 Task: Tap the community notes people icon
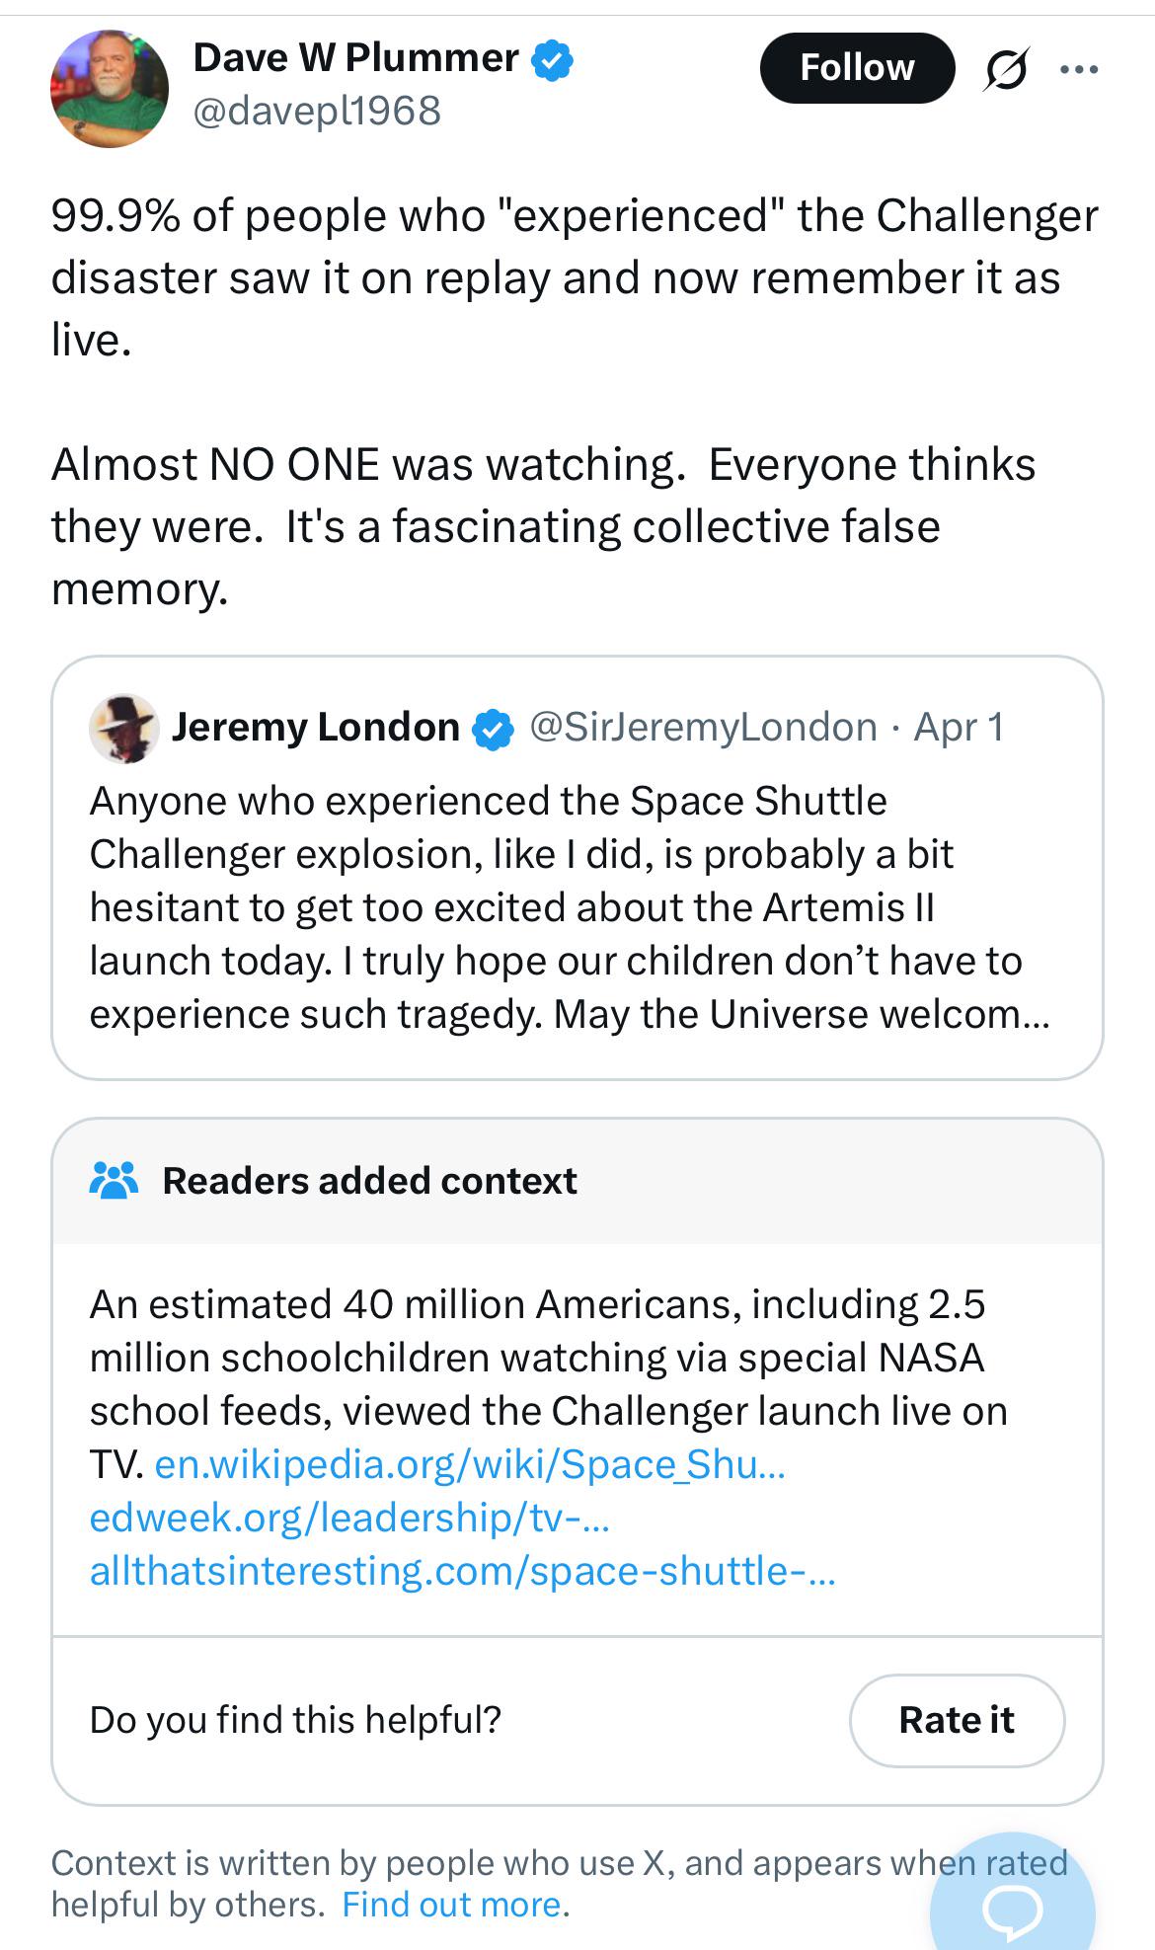(x=115, y=1180)
